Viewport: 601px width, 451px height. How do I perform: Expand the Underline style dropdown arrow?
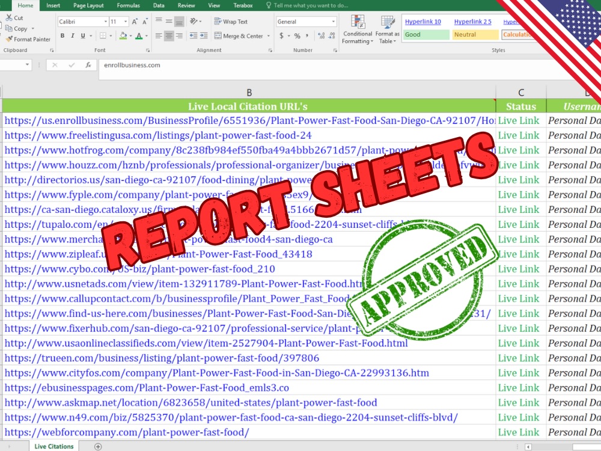91,36
